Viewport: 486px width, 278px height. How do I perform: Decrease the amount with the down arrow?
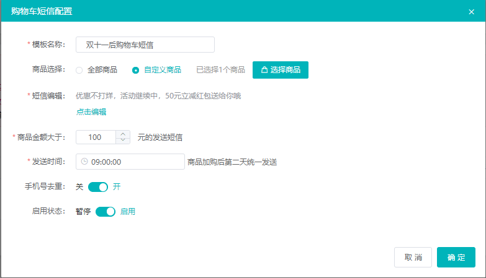(x=123, y=141)
